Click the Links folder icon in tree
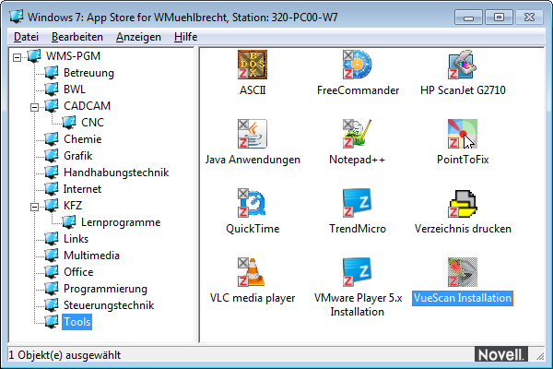Screen dimensions: 553x369 (52, 239)
